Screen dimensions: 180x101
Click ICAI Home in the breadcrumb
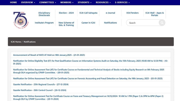16,42
